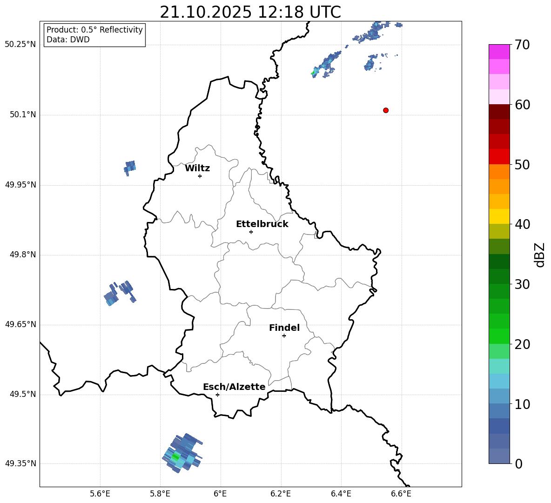Click the cross marker under Findel

tap(284, 336)
